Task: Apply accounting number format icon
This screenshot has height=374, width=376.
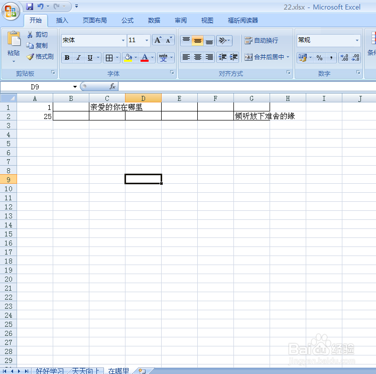Action: (303, 58)
